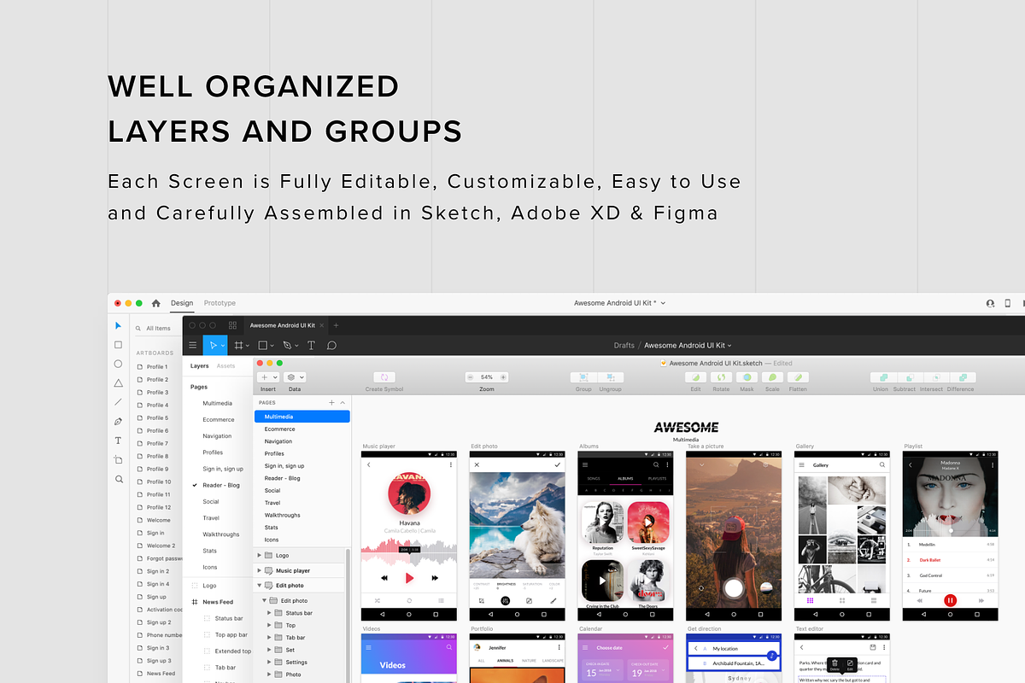Expand the Status bar group in Sketch layers

[269, 613]
